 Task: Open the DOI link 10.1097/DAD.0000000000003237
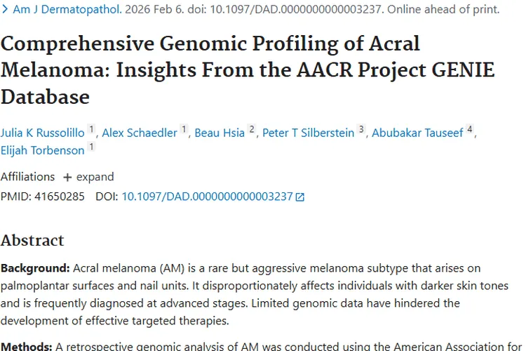(207, 197)
